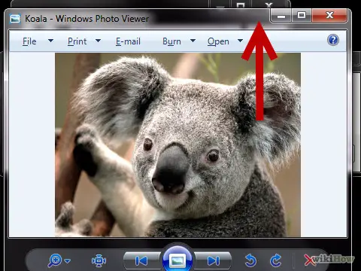361x271 pixels.
Task: Click the magnifier zoom icon
Action: (55, 260)
